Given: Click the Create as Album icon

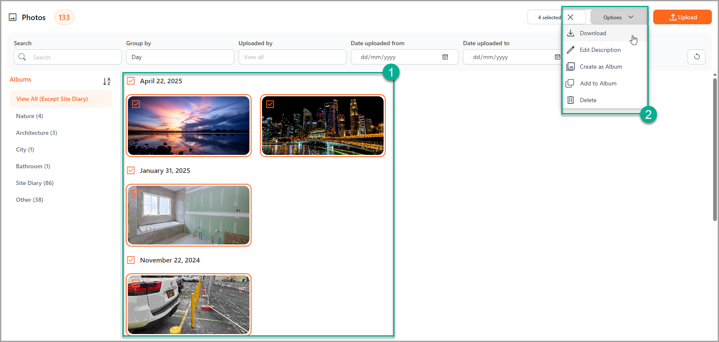Looking at the screenshot, I should (571, 67).
